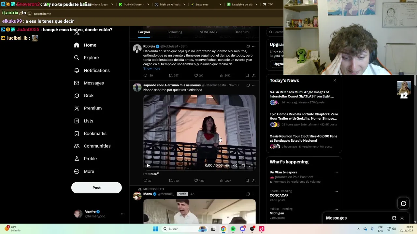Image resolution: width=417 pixels, height=234 pixels.
Task: Open Lists in the sidebar
Action: tap(84, 121)
